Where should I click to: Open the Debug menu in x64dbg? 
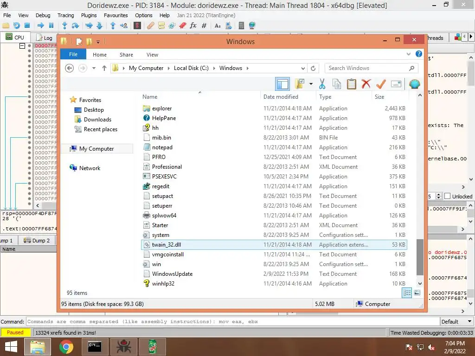point(43,15)
